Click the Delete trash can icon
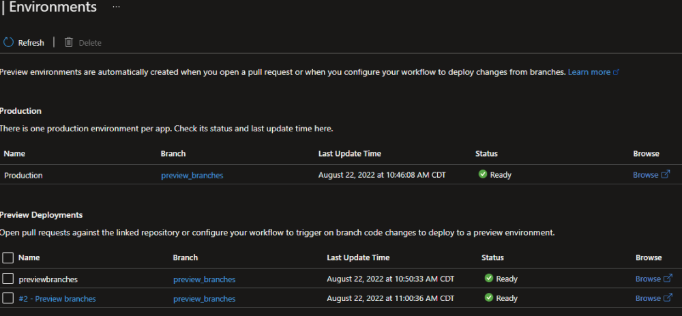 click(x=69, y=42)
